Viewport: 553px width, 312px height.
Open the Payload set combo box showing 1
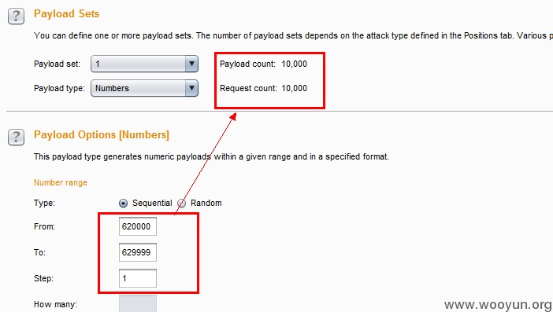tap(144, 64)
